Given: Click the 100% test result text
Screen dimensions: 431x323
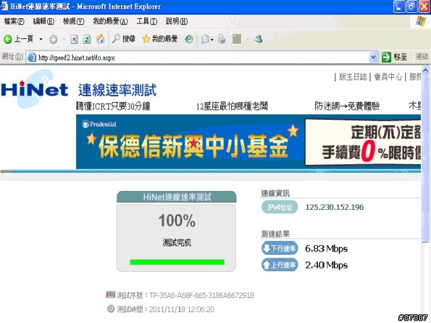Looking at the screenshot, I should (x=177, y=221).
